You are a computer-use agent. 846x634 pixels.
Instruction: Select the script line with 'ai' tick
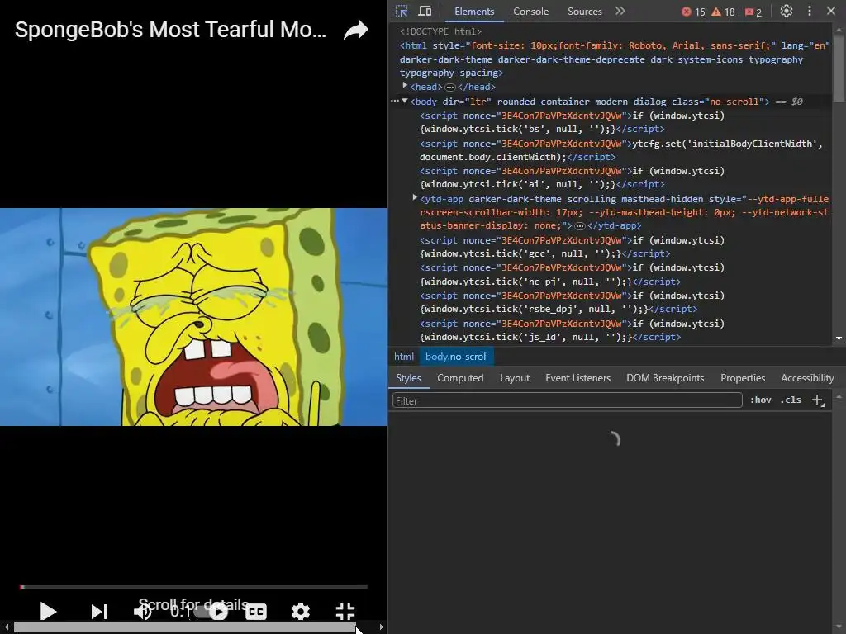(573, 178)
